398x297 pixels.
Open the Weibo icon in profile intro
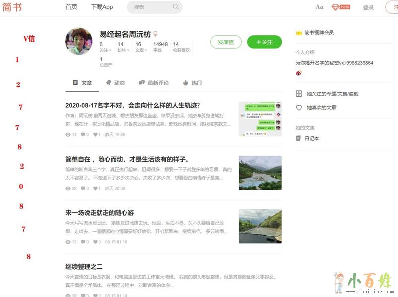click(x=298, y=73)
